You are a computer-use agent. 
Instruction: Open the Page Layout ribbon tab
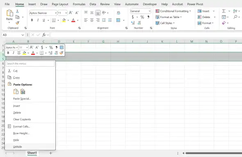(60, 4)
